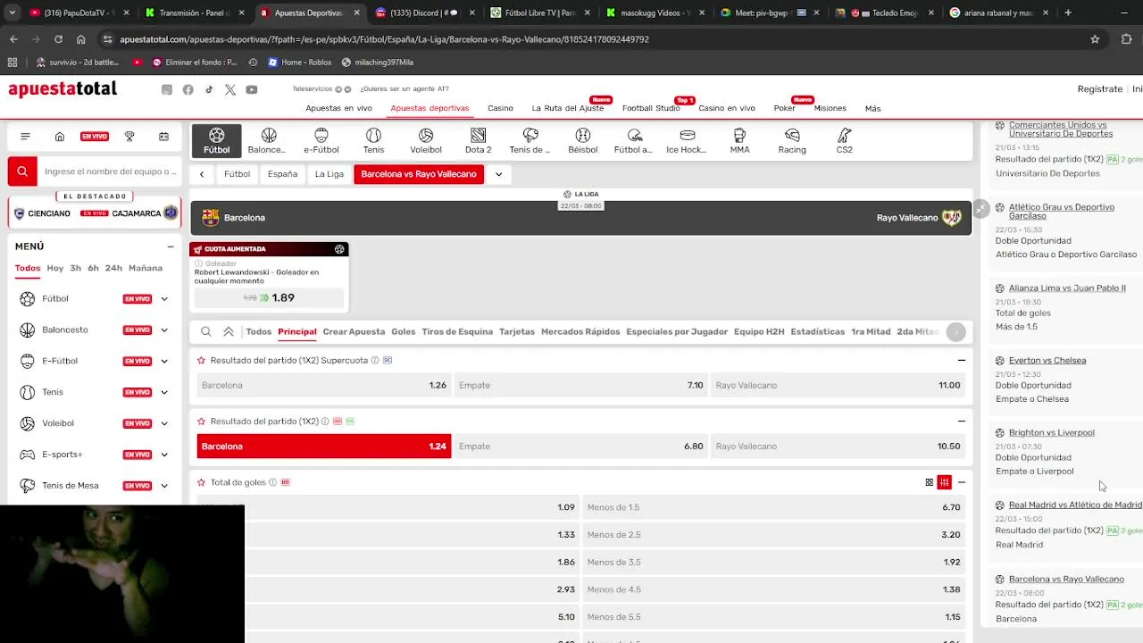Favorite the Resultado del partido Supercuota market

(x=201, y=360)
